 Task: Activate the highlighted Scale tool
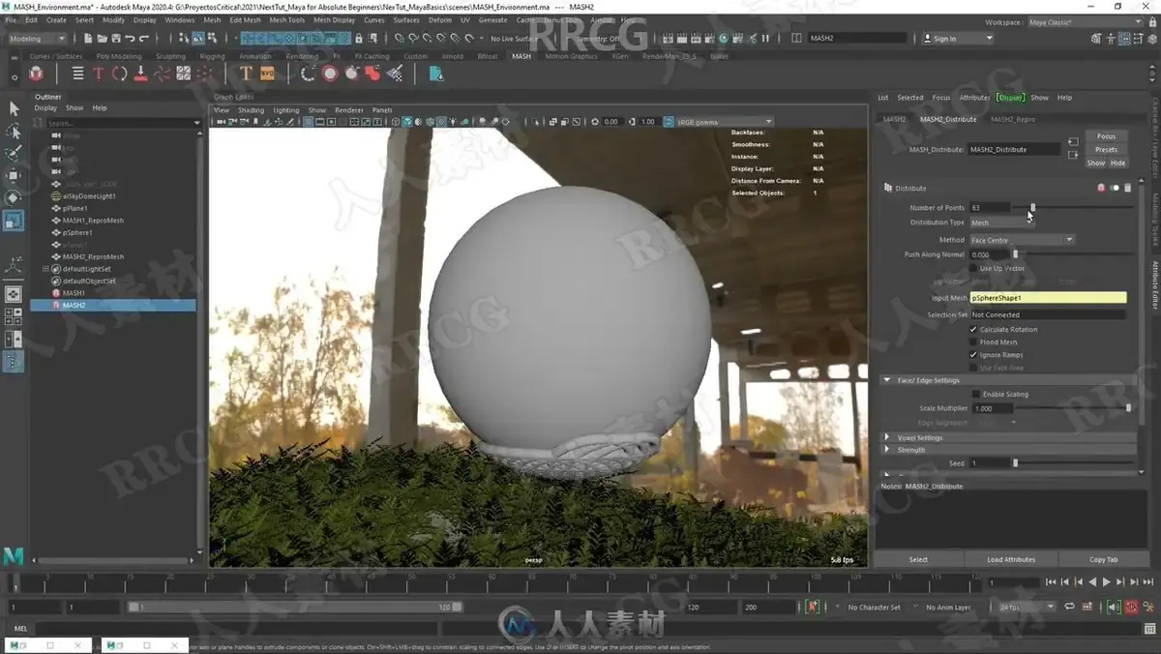pyautogui.click(x=14, y=221)
